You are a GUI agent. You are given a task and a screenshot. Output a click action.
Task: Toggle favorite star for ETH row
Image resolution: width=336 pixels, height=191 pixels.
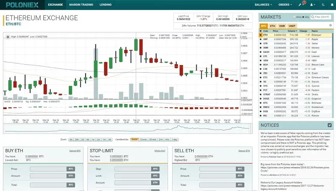[x=260, y=35]
